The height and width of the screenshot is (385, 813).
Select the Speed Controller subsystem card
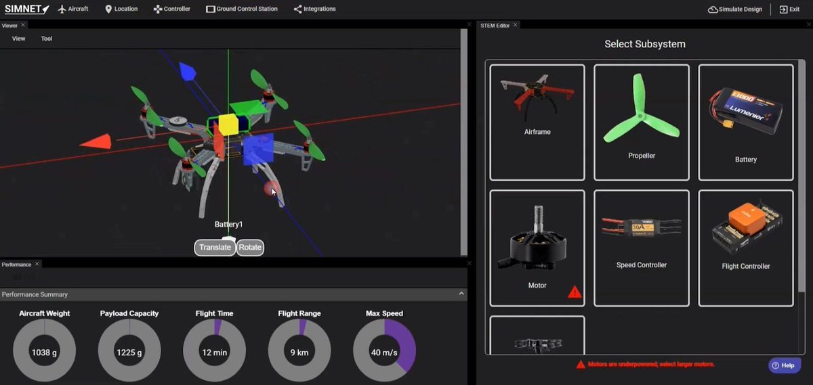click(642, 248)
